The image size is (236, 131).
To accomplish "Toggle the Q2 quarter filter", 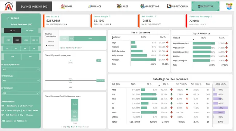I will [16, 48].
